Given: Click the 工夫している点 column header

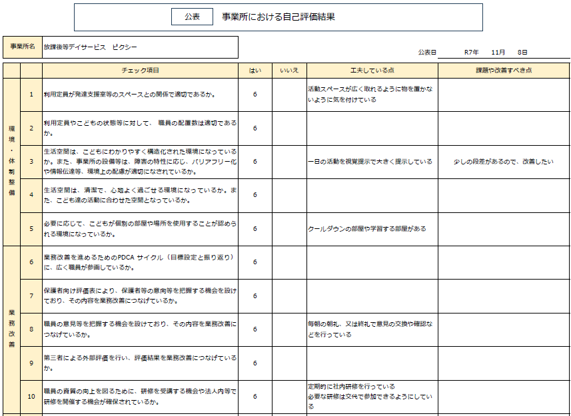Looking at the screenshot, I should point(372,70).
